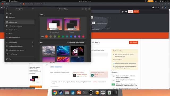Viewport: 170px width, 96px height.
Task: Open the Настройки app menu in top bar
Action: (x=13, y=1)
